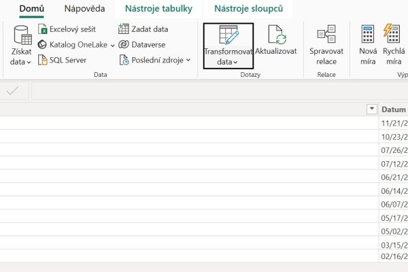This screenshot has width=408, height=272.
Task: Select the Datum column header
Action: [x=394, y=109]
